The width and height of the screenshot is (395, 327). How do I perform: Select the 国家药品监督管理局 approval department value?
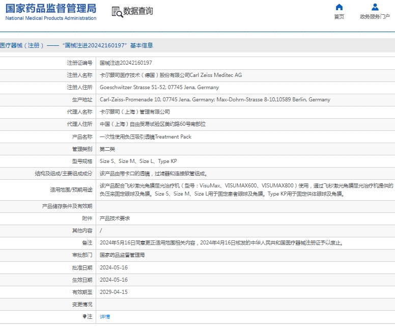122,255
